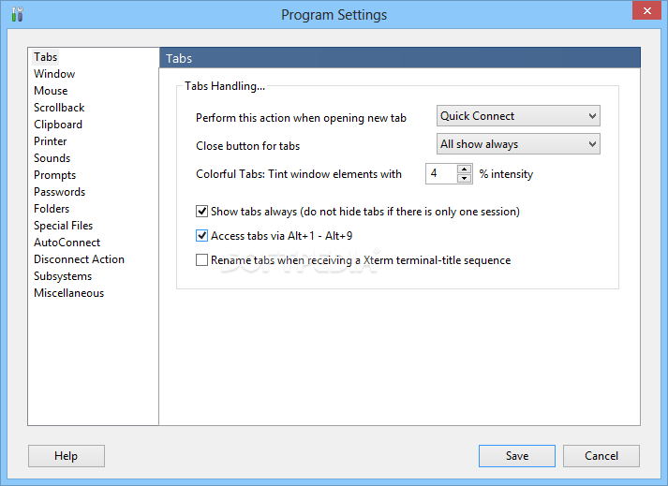Open the new tab action dropdown

[x=518, y=116]
